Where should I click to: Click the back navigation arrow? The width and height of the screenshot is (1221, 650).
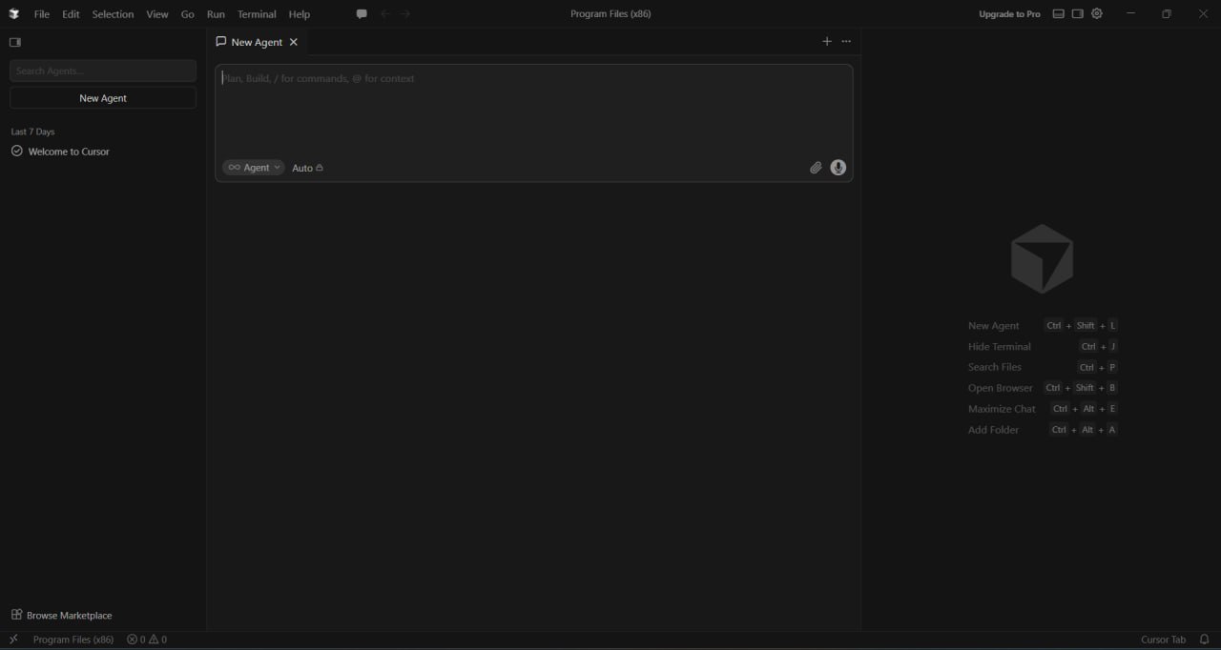(x=385, y=14)
